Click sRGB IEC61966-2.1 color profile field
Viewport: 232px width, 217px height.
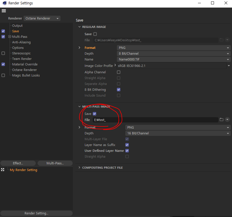[172, 65]
